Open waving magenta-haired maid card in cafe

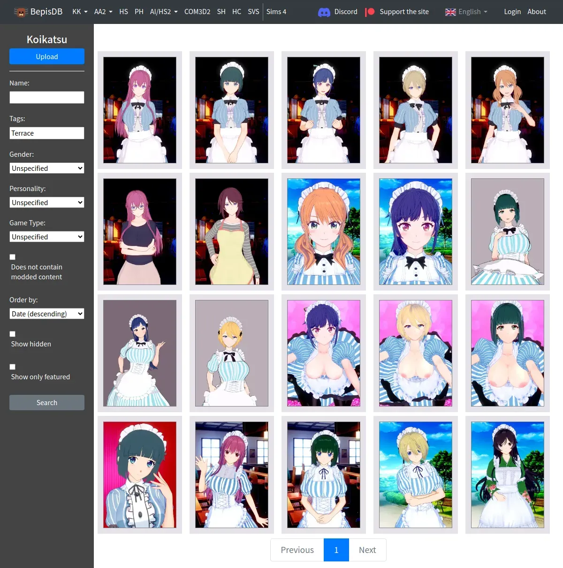tap(232, 475)
